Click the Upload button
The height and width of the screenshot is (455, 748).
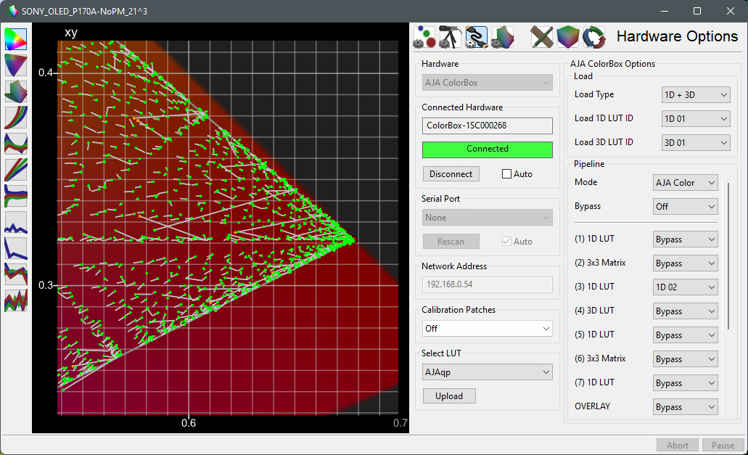tap(449, 396)
